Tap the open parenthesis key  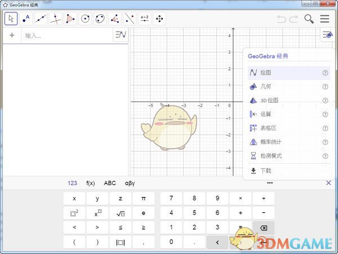[x=74, y=242]
